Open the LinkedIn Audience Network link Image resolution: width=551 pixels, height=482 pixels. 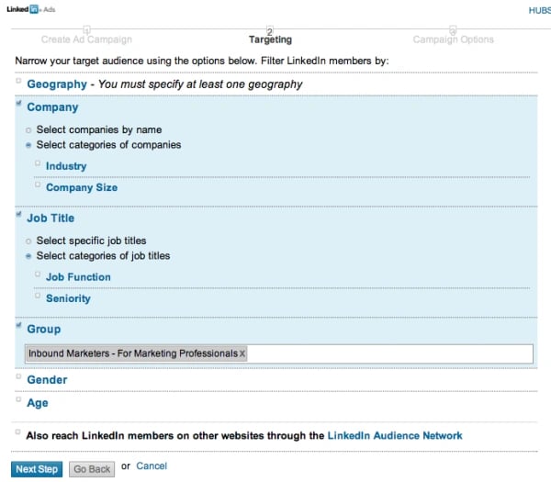(x=395, y=435)
